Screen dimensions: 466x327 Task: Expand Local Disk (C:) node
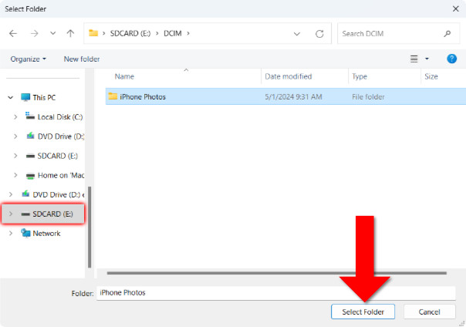15,117
